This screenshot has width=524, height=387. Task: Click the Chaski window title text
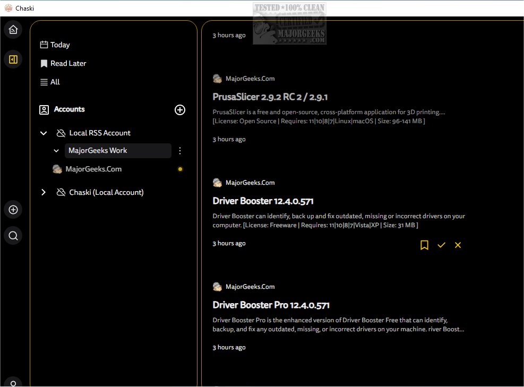pyautogui.click(x=25, y=8)
